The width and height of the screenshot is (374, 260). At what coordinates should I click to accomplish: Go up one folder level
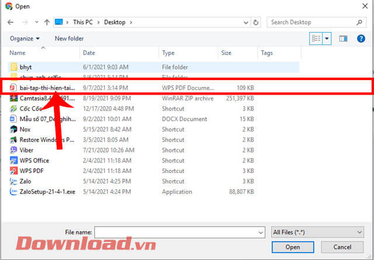coord(47,22)
